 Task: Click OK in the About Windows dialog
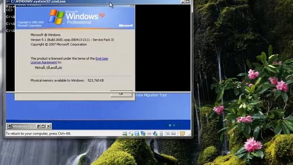pos(121,93)
